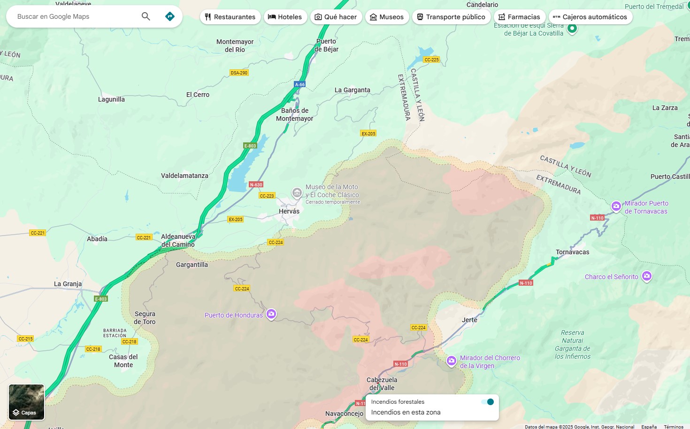
Task: Show Hoteles on the map
Action: (285, 17)
